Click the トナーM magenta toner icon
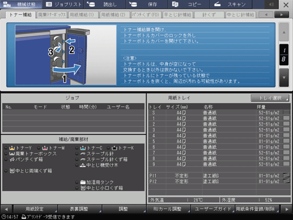Screen dimensions: 293x220 (45, 148)
